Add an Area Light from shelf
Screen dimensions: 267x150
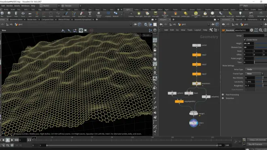155,14
